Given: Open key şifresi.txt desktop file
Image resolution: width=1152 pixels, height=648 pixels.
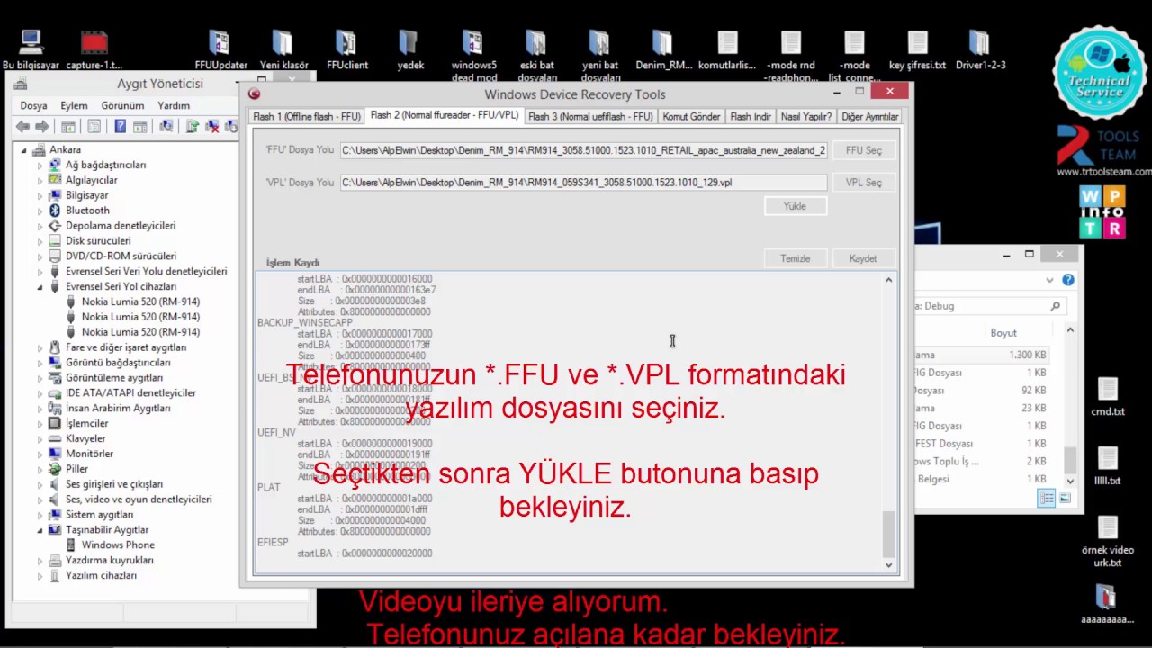Looking at the screenshot, I should 917,51.
